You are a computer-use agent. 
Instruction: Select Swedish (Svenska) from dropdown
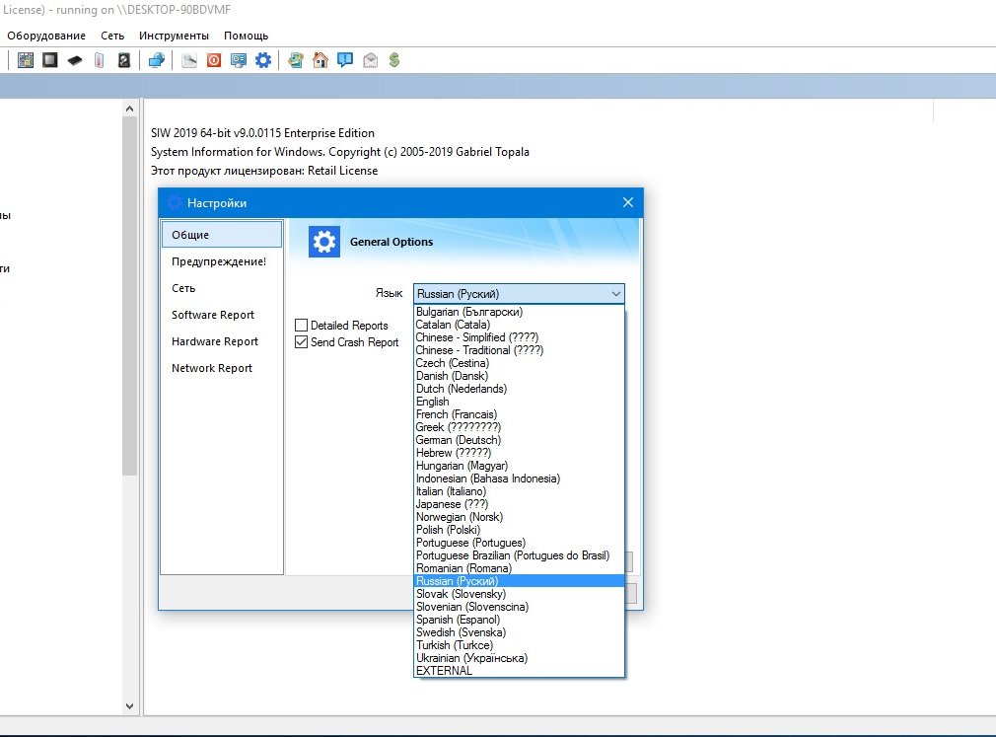point(519,632)
